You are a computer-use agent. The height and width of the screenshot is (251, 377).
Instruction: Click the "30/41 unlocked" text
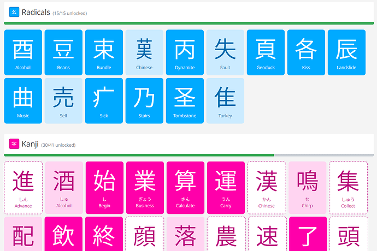[x=58, y=145]
